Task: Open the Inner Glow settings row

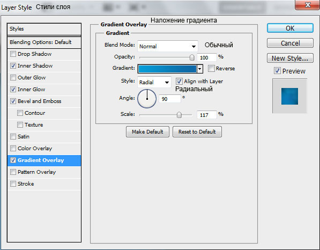Action: coord(44,90)
